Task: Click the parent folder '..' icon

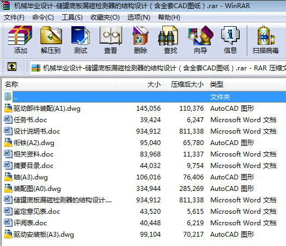Action: pyautogui.click(x=8, y=97)
